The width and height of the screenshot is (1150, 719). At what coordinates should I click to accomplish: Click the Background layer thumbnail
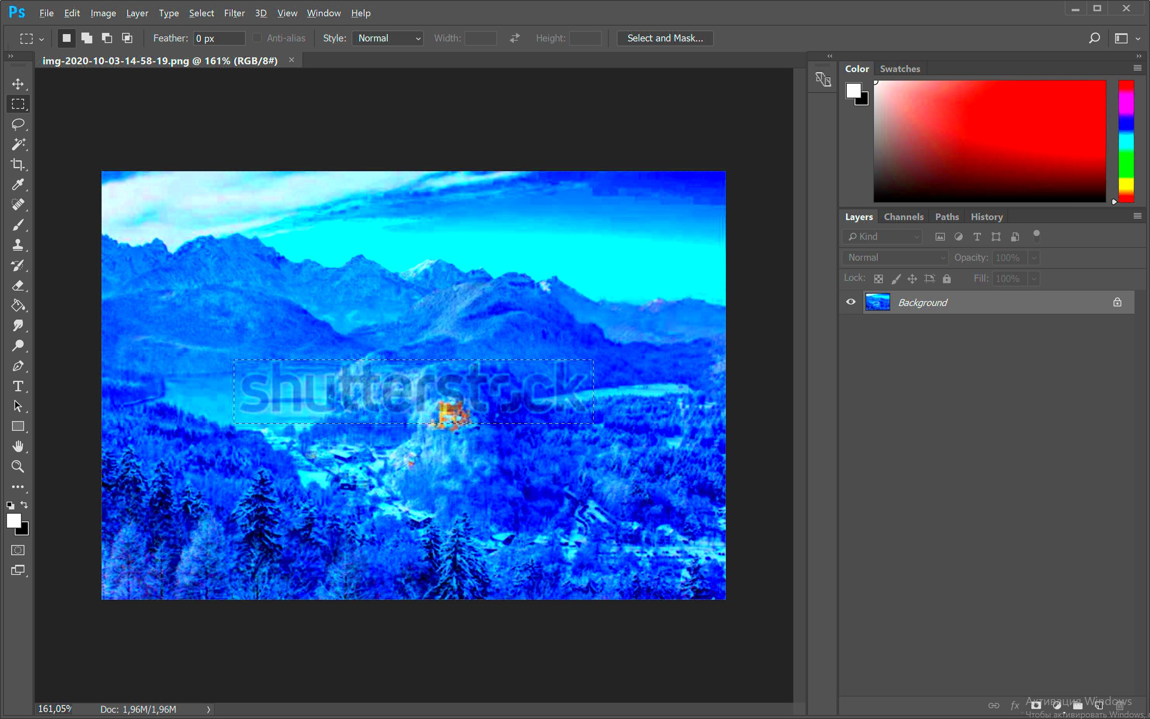(876, 302)
